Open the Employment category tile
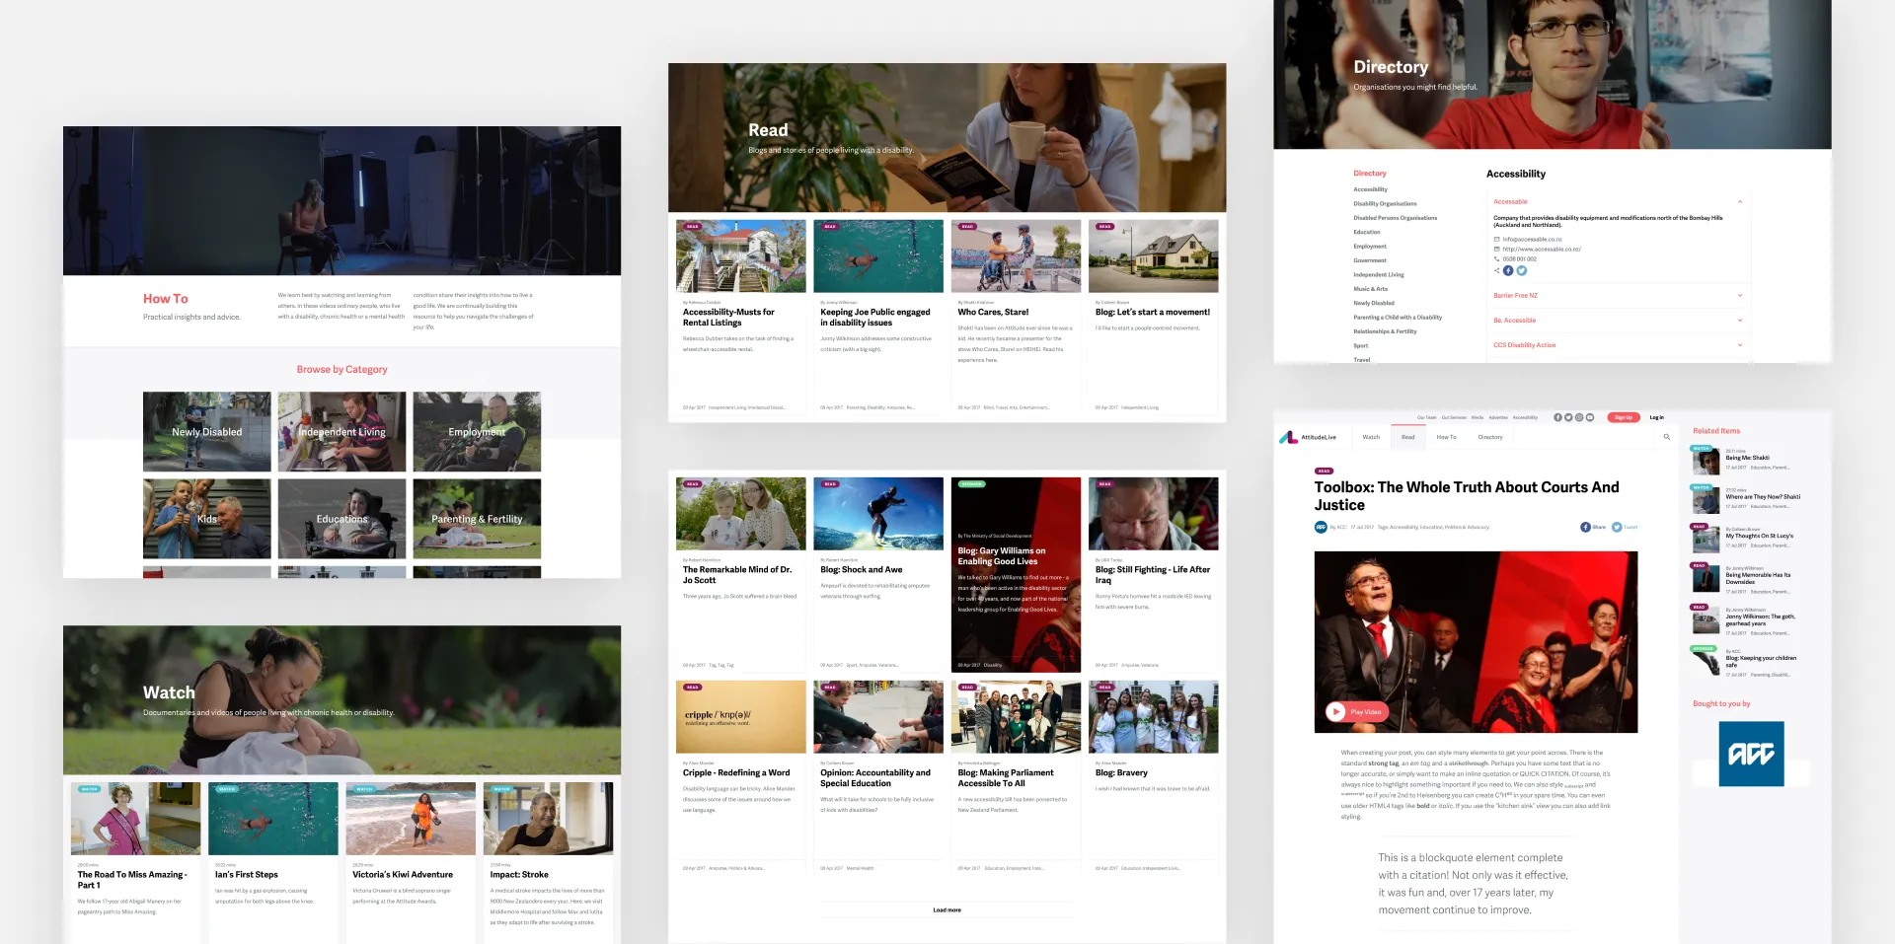This screenshot has height=944, width=1895. tap(477, 431)
